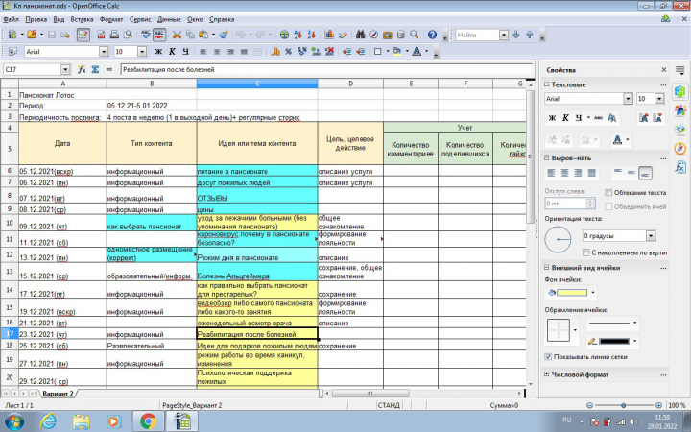Image resolution: width=691 pixels, height=432 pixels.
Task: Apply underline Ч in formatting toolbar
Action: point(185,52)
